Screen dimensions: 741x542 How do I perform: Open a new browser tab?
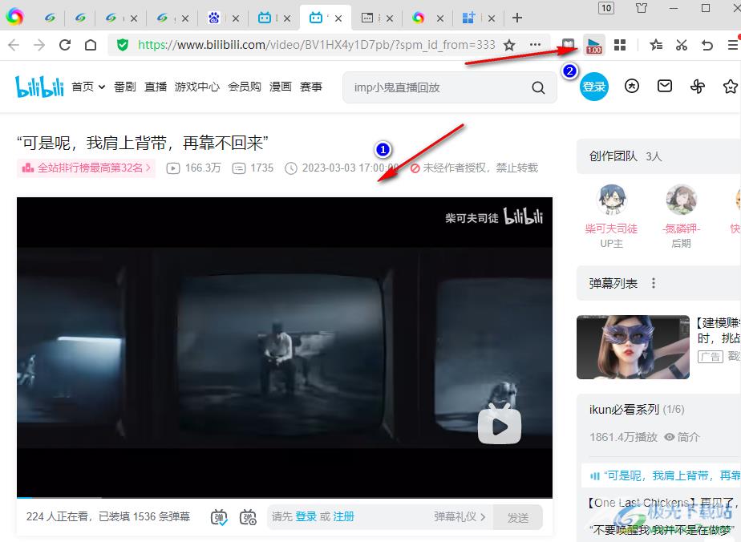517,18
